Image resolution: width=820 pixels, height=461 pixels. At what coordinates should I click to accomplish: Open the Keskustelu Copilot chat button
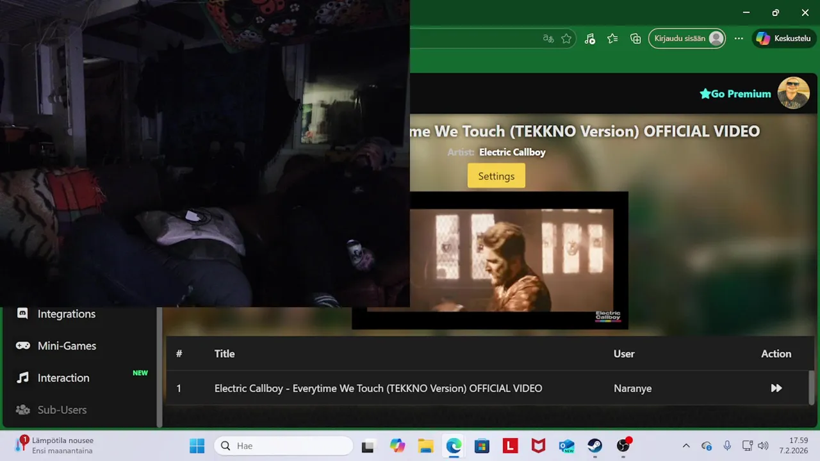[784, 38]
